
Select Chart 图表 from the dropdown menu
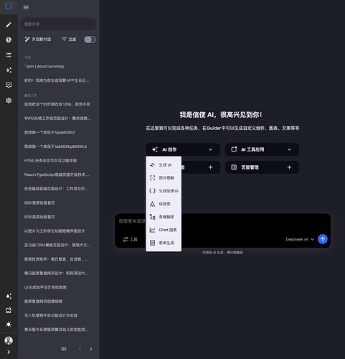tap(164, 230)
